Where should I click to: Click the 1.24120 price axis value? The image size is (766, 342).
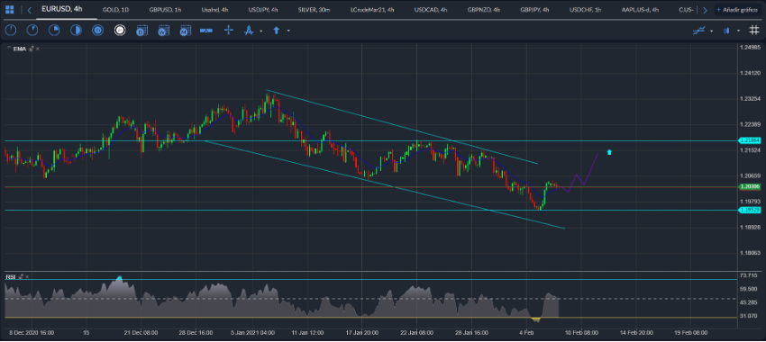click(x=750, y=73)
